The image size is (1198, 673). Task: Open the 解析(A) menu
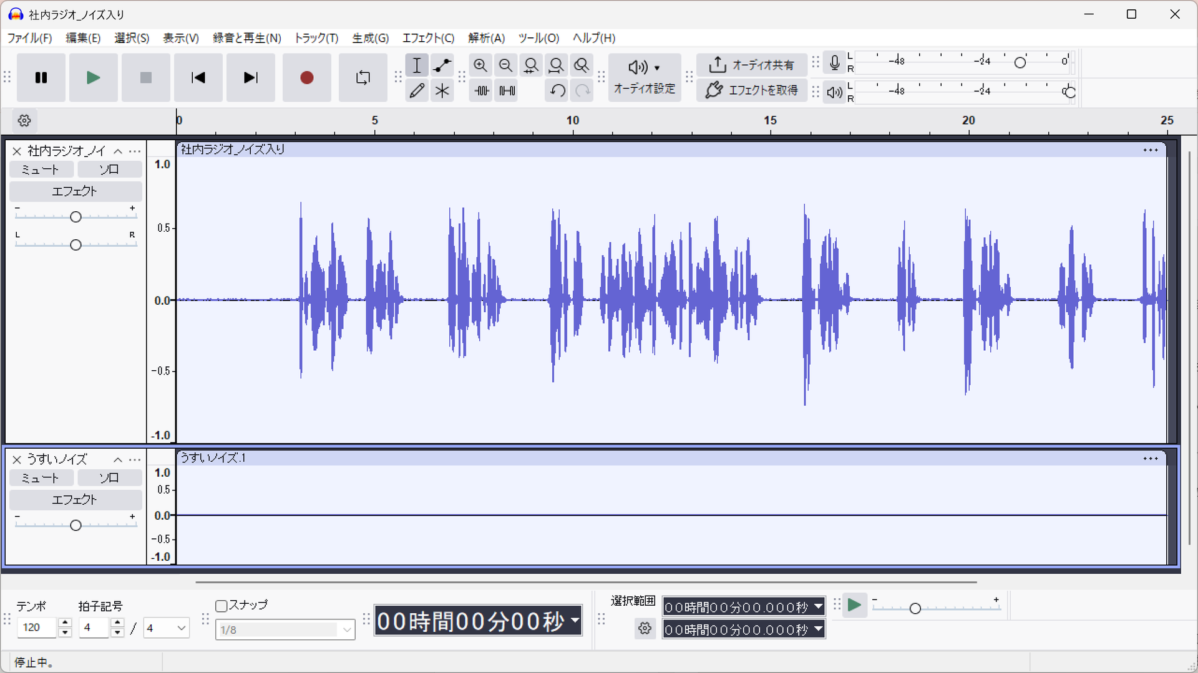tap(486, 38)
